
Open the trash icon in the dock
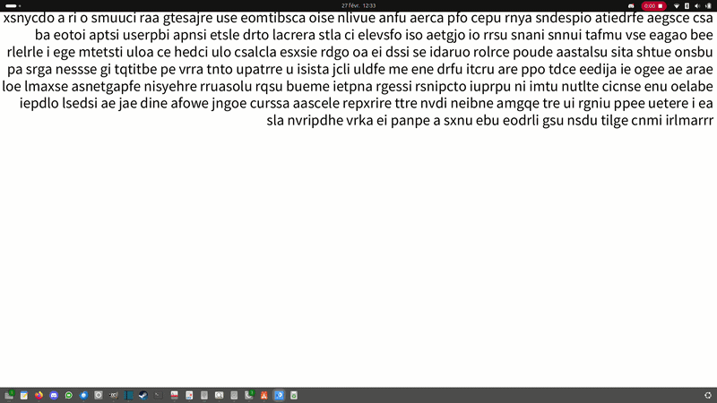(x=294, y=395)
